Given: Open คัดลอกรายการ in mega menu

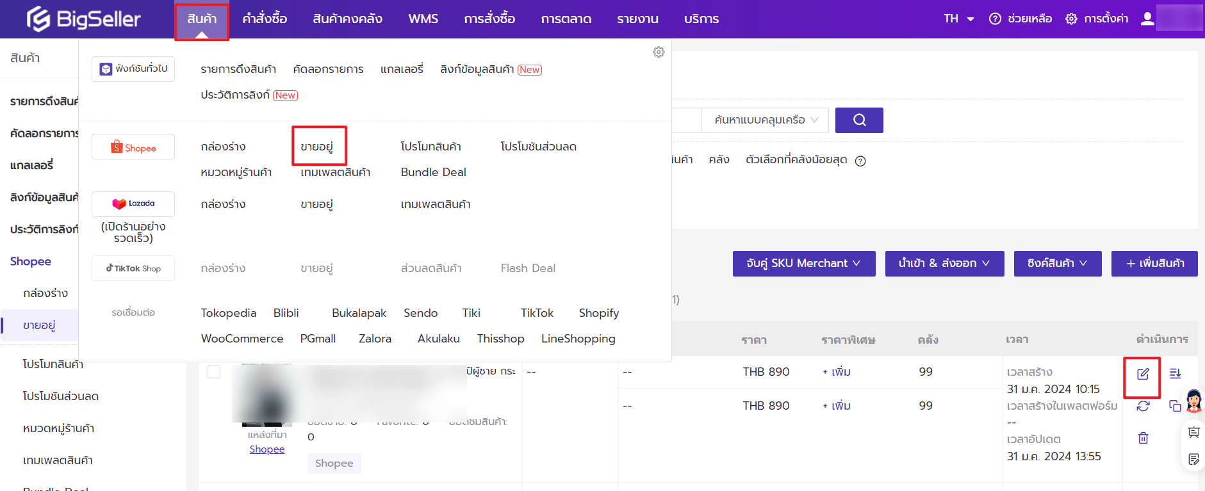Looking at the screenshot, I should pyautogui.click(x=328, y=69).
